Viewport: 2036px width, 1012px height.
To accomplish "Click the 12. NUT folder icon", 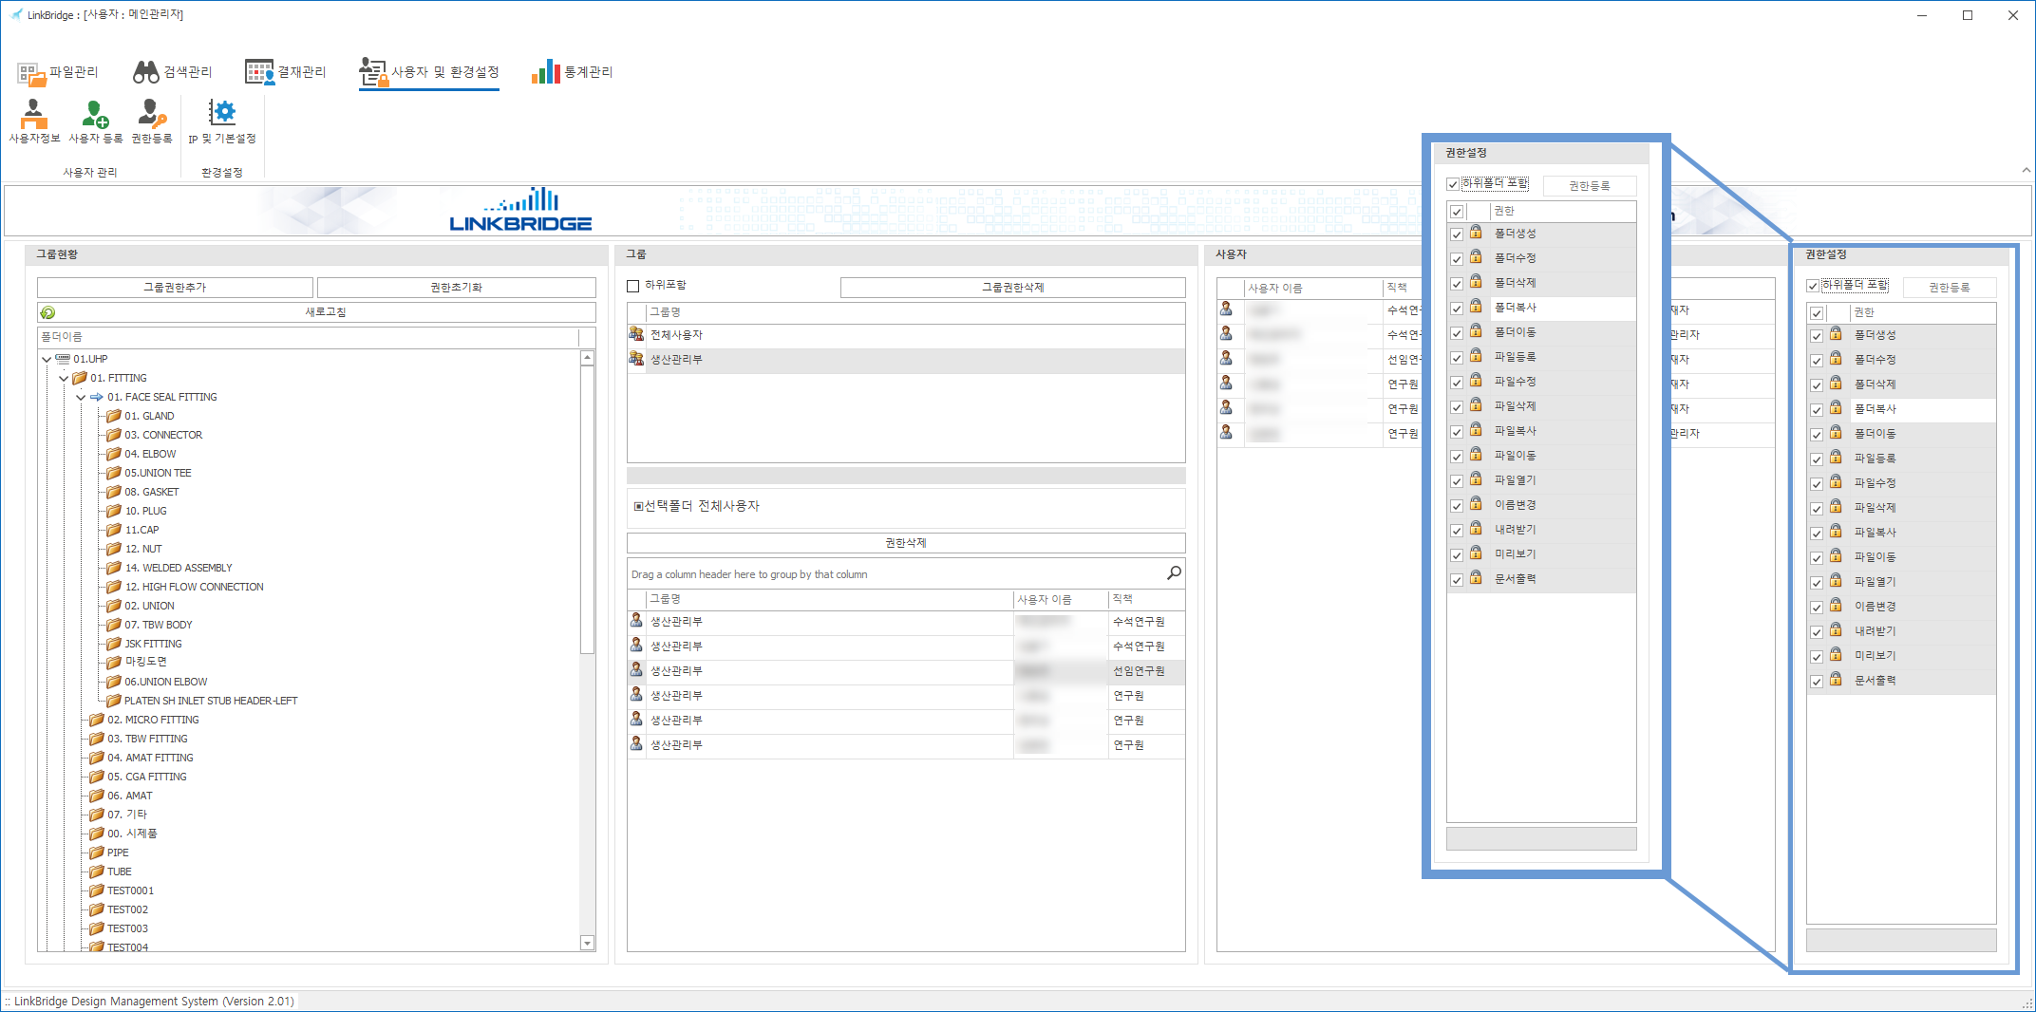I will tap(114, 549).
